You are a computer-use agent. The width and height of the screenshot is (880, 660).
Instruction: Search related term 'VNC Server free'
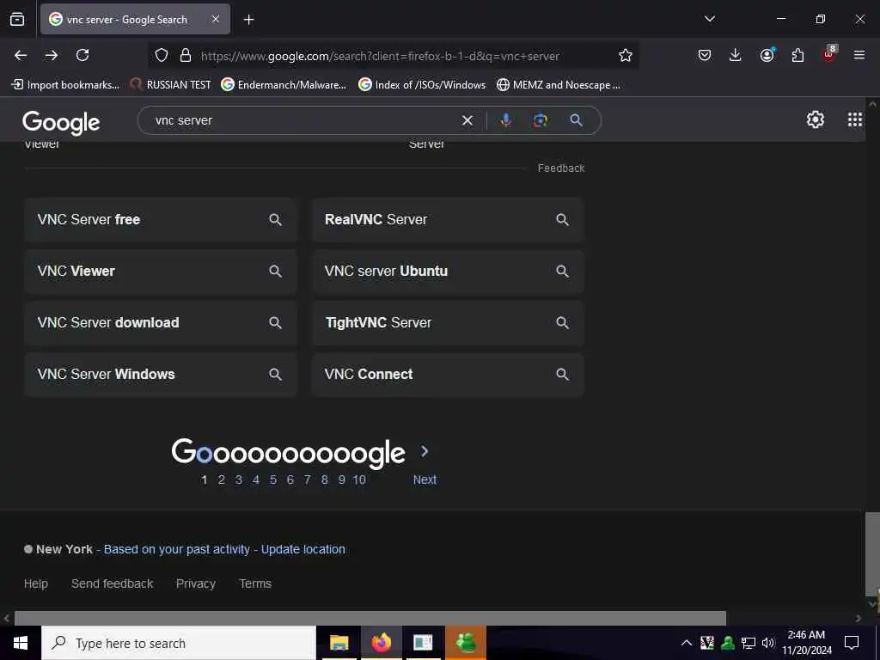(x=161, y=219)
